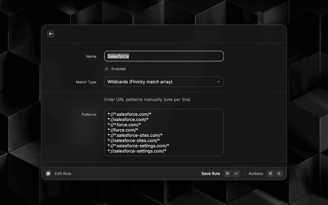Viewport: 328px width, 205px height.
Task: Click the pattern line *://*.force.com/*
Action: 124,125
